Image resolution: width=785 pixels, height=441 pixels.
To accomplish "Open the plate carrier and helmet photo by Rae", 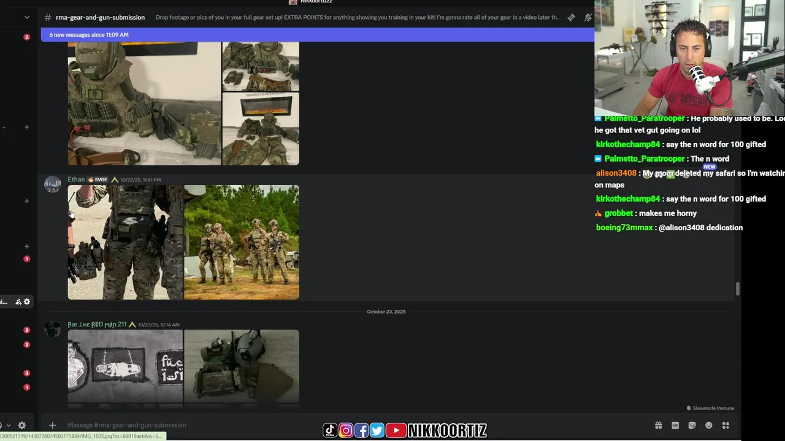I will point(242,366).
